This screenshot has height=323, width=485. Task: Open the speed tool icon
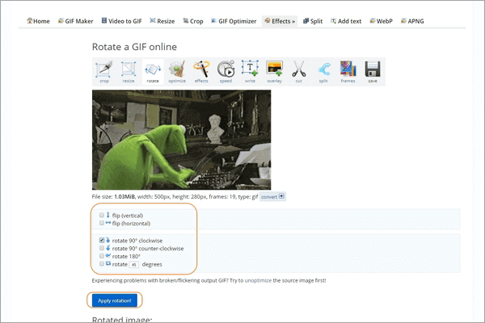click(x=226, y=72)
